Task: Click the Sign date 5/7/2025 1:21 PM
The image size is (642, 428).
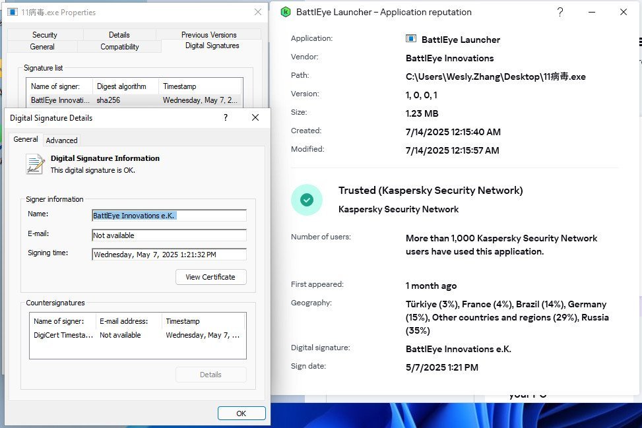Action: point(442,367)
